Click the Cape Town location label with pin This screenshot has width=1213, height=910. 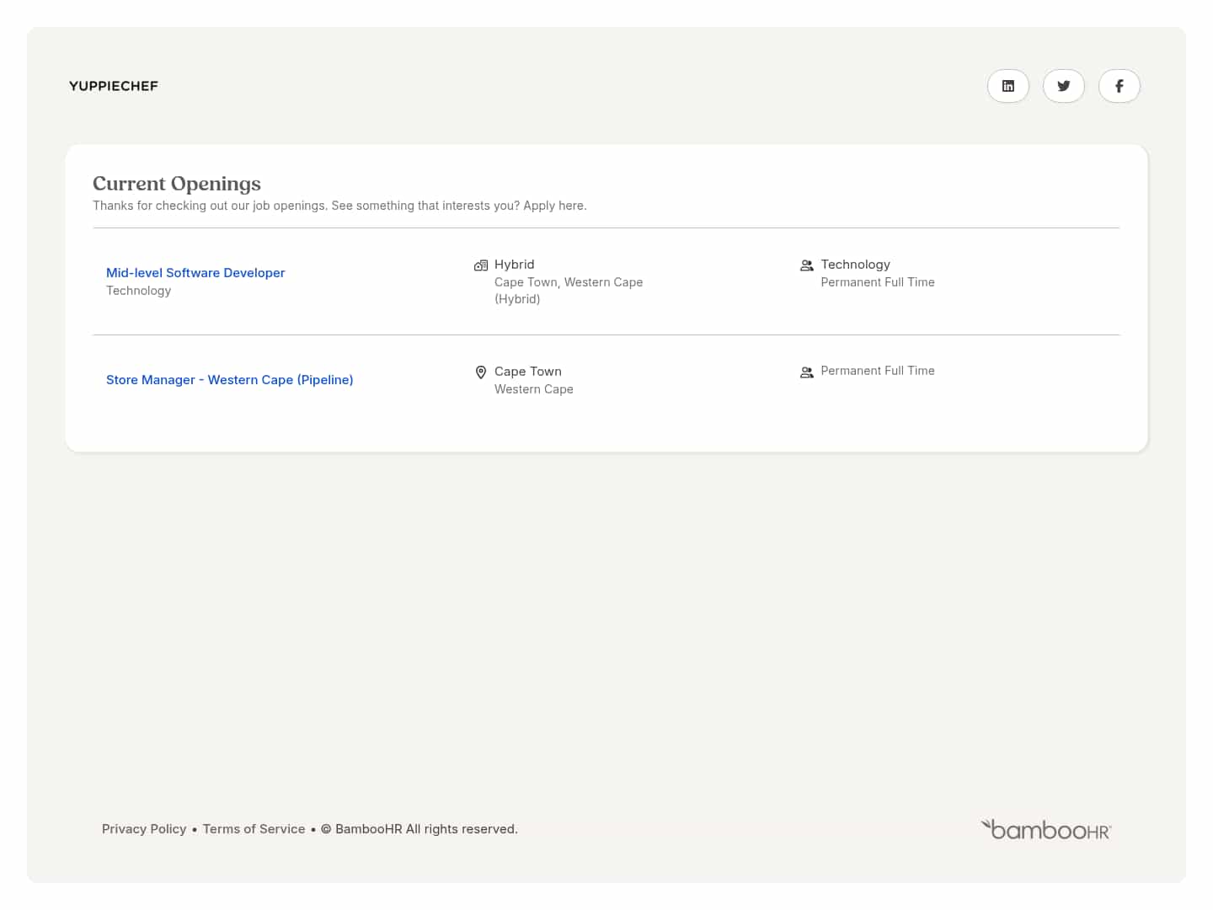pyautogui.click(x=527, y=372)
